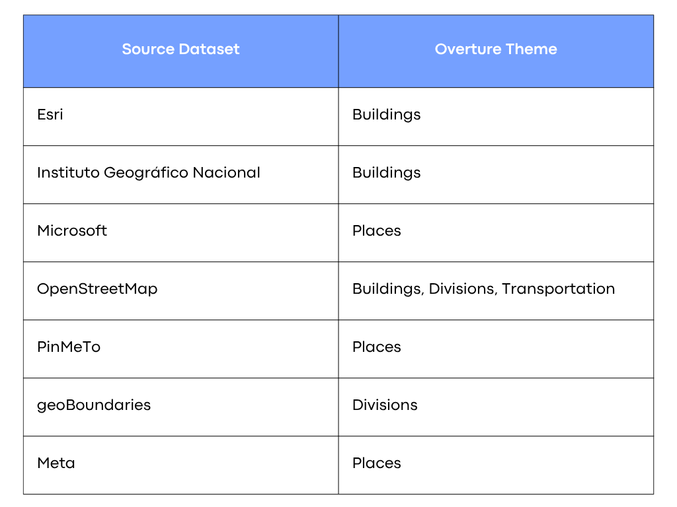Click the word Transportation in OpenStreetMap row

tap(558, 288)
